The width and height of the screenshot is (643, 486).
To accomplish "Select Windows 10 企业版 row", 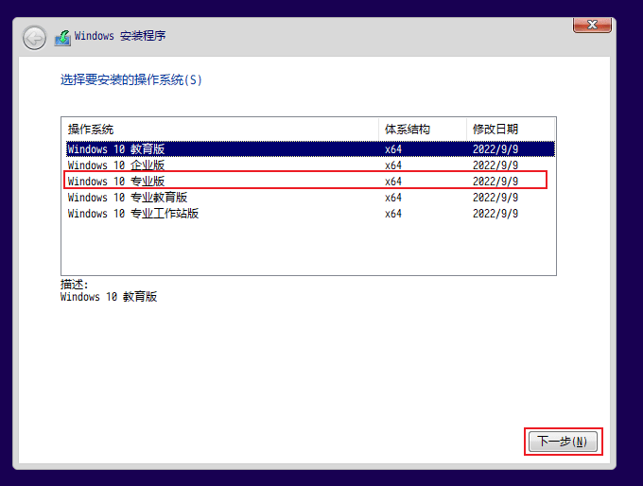I will (x=310, y=165).
